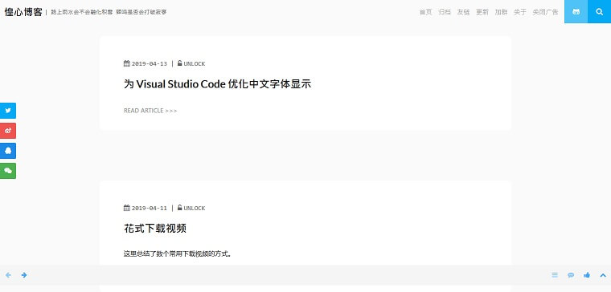Click the site tagline next to the title
The height and width of the screenshot is (292, 611).
coord(109,12)
